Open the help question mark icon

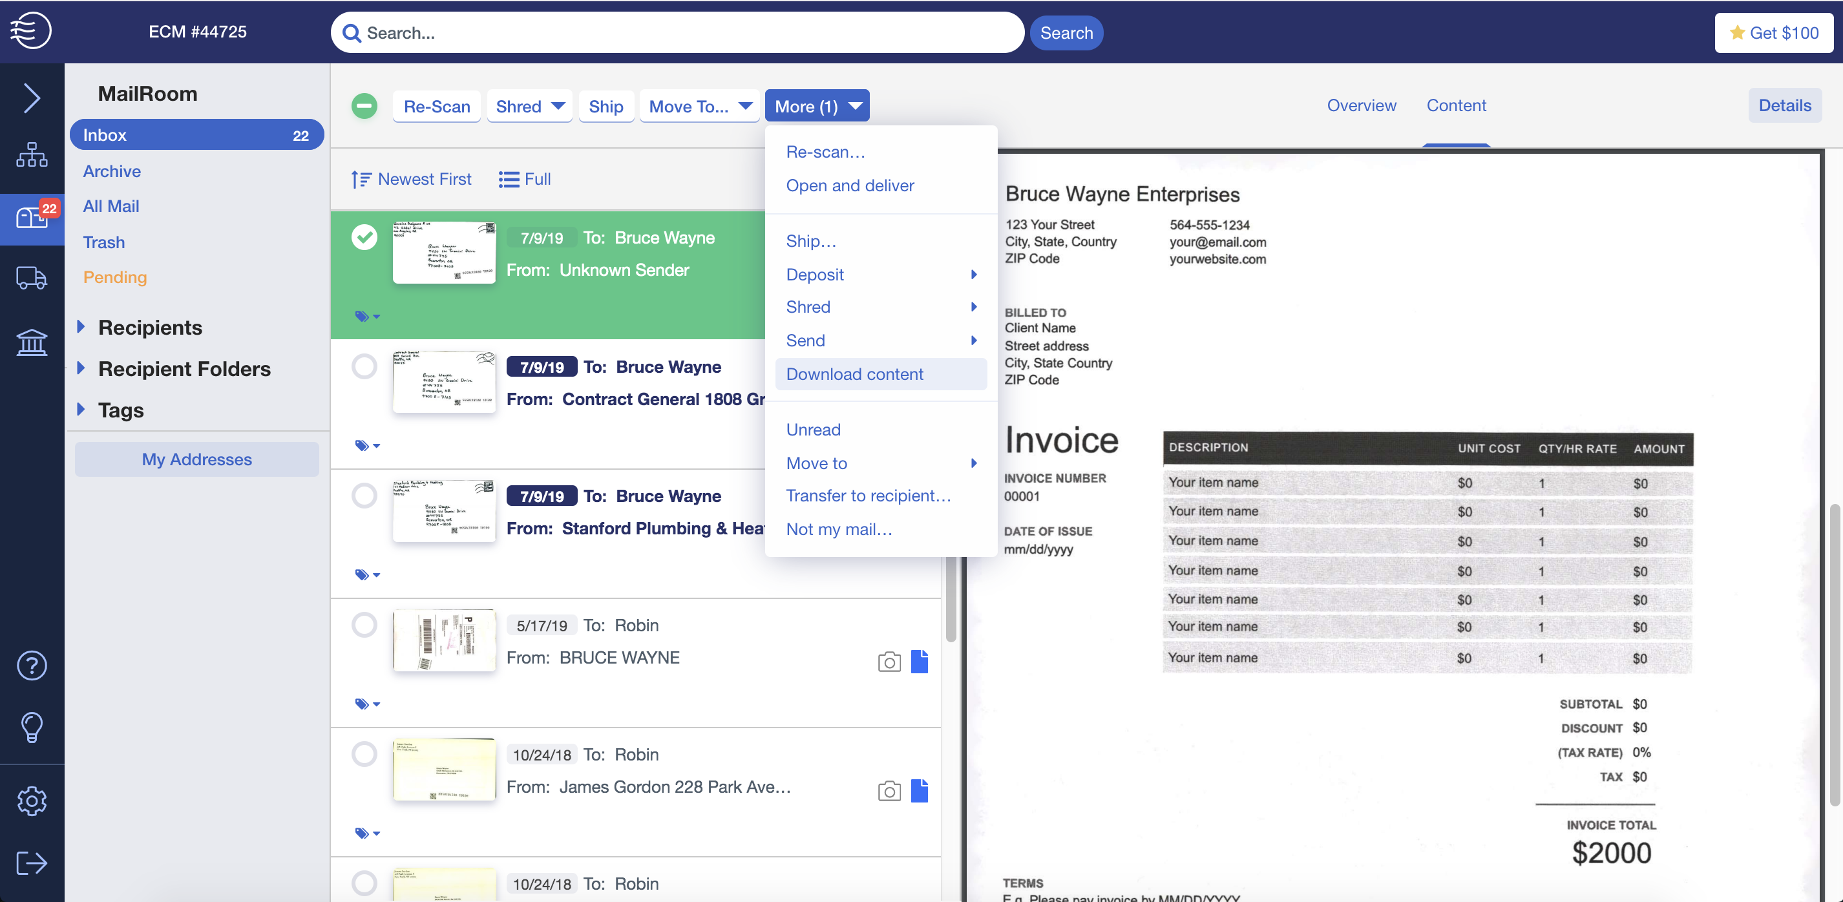[32, 666]
